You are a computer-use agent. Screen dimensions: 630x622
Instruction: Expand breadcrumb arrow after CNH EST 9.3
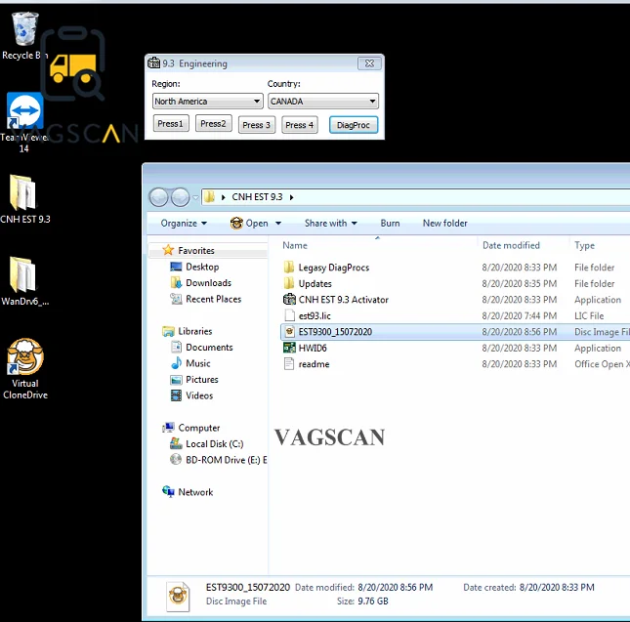(292, 197)
